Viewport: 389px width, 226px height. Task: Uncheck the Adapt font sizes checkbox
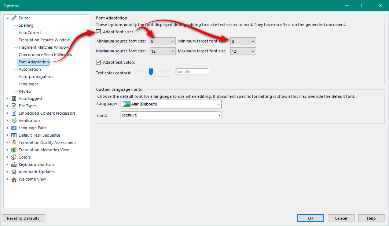coord(99,32)
